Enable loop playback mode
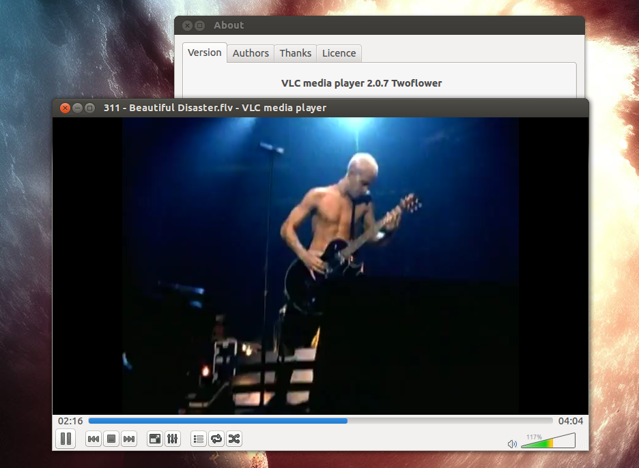The width and height of the screenshot is (639, 468). [x=216, y=439]
